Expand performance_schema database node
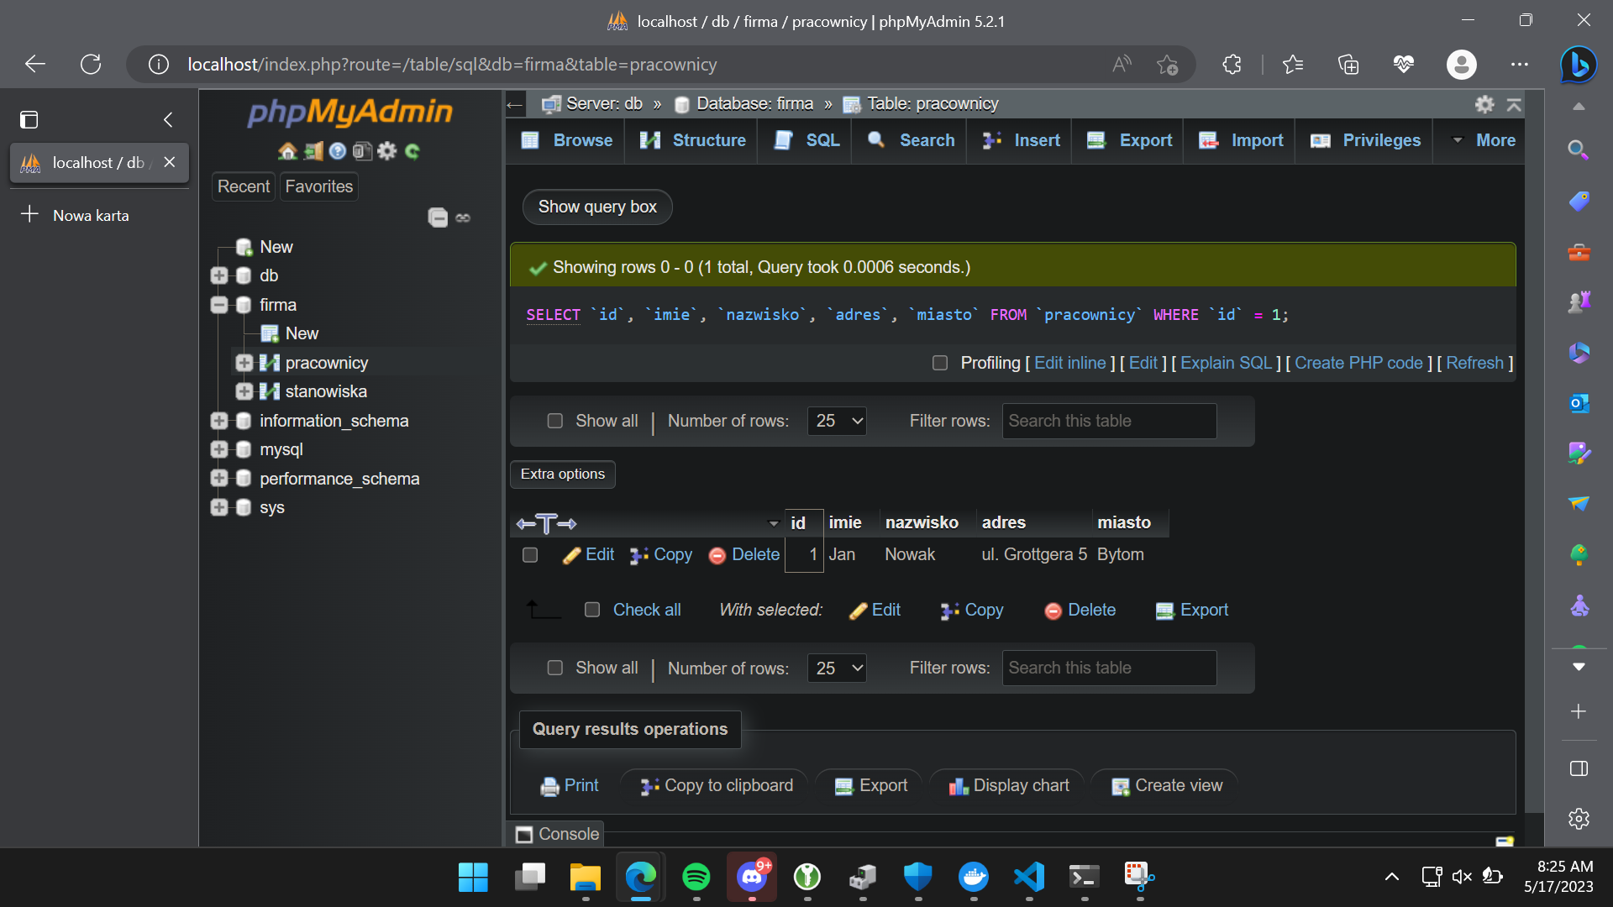The width and height of the screenshot is (1613, 907). pos(219,479)
